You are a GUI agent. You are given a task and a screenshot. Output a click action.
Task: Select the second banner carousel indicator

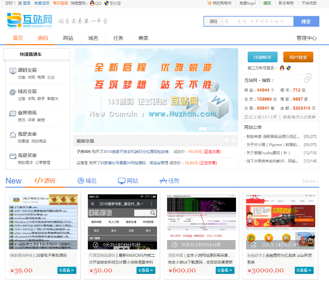click(x=212, y=129)
